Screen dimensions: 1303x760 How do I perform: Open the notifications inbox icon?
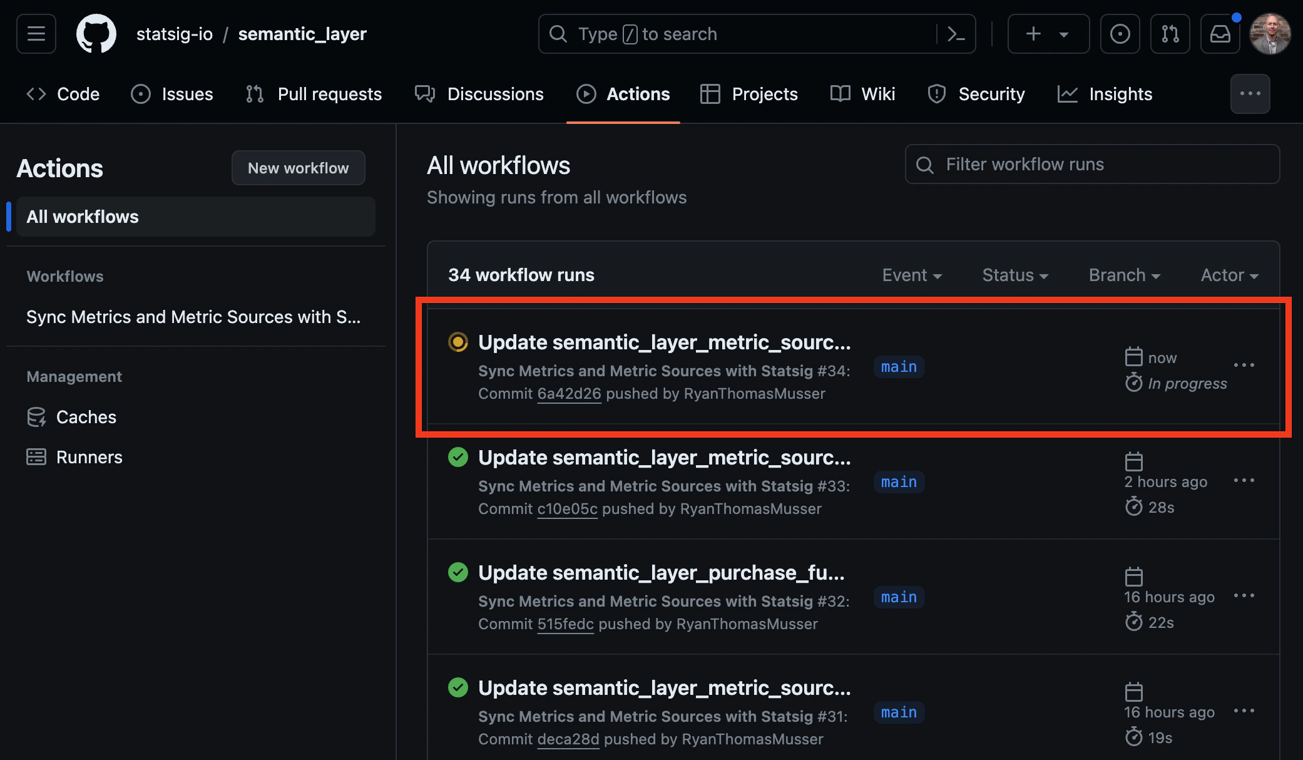1220,34
